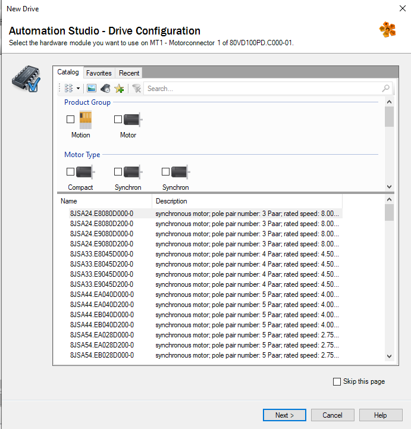Viewport: 411px width, 429px height.
Task: Switch to the Catalog tab
Action: [x=68, y=72]
